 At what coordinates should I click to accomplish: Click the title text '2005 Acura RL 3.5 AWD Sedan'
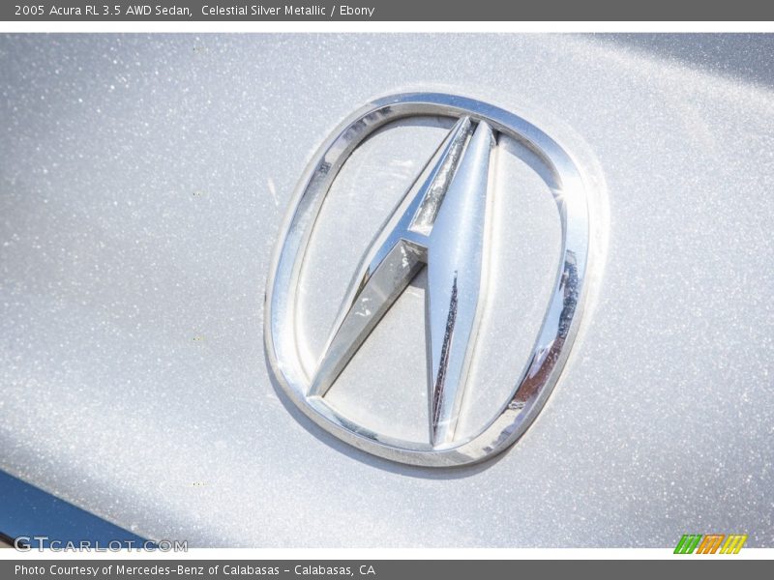click(104, 11)
